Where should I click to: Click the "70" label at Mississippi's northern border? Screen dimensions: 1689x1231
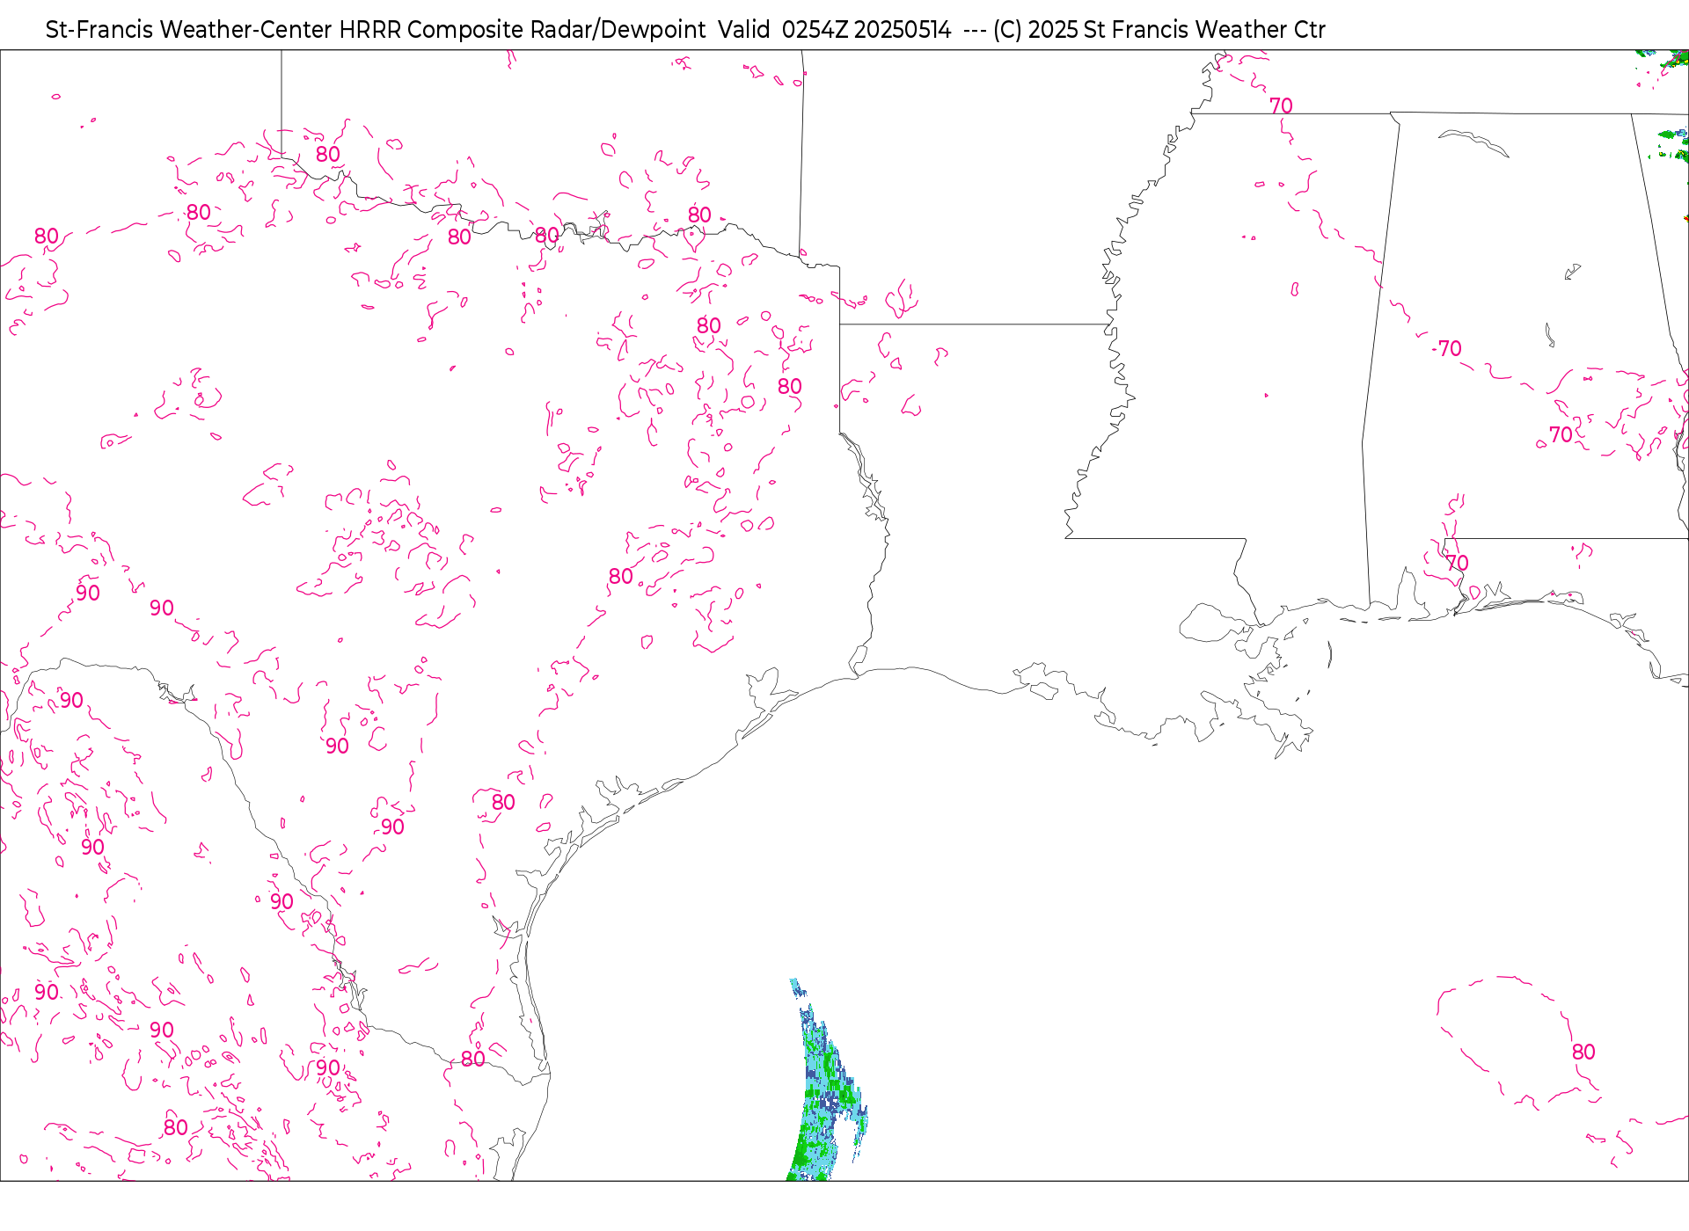coord(1281,106)
